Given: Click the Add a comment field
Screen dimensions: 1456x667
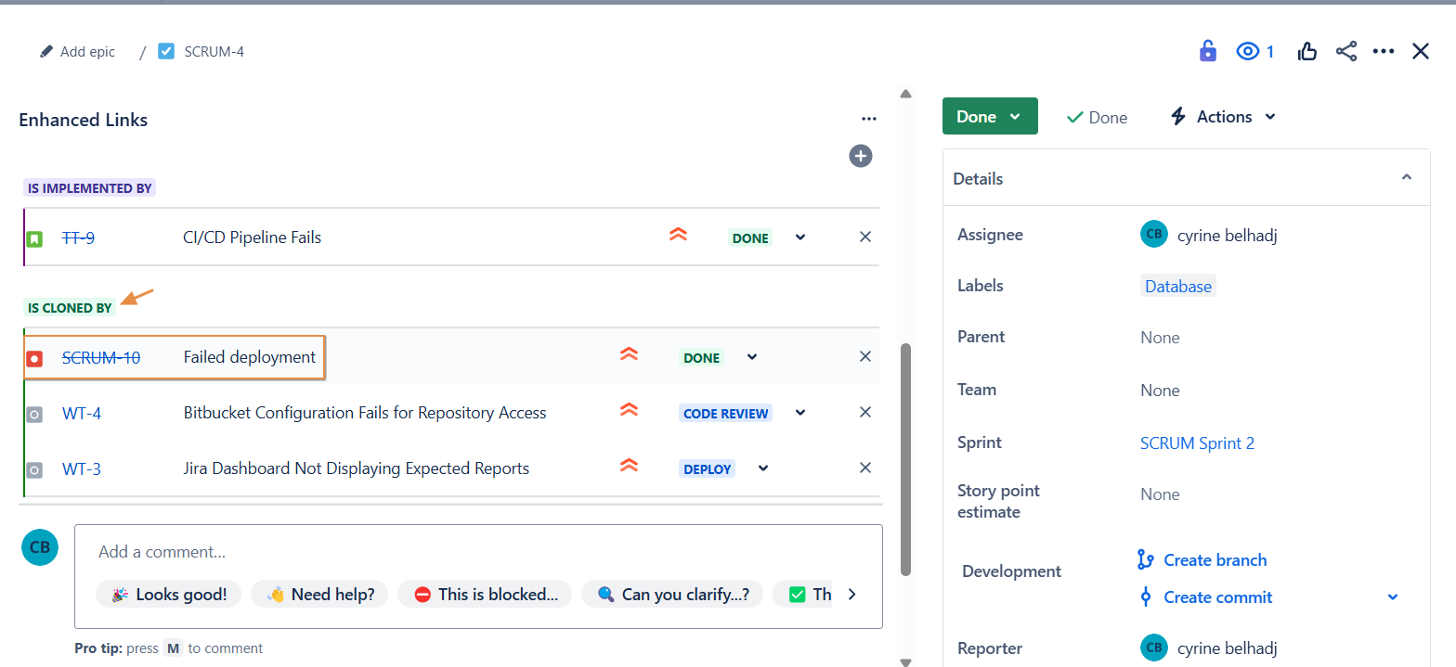Looking at the screenshot, I should 478,552.
